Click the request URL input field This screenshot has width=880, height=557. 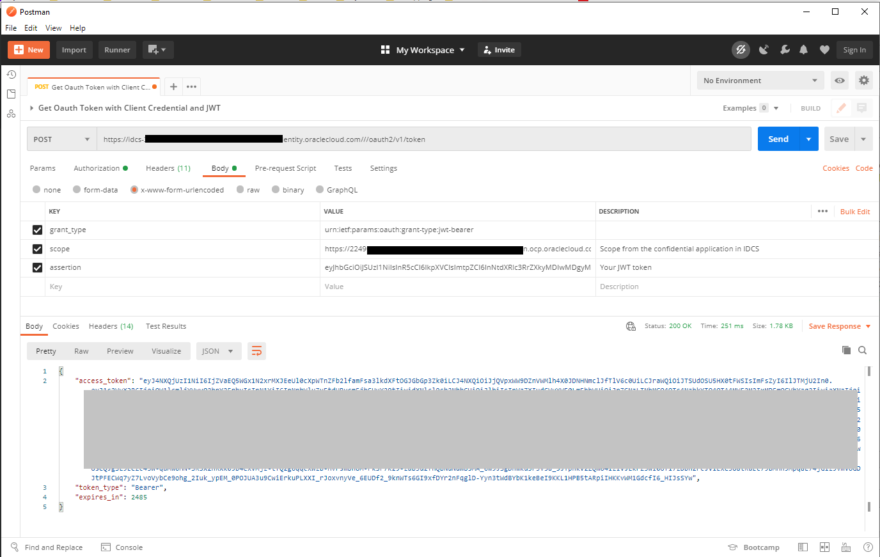pyautogui.click(x=512, y=139)
